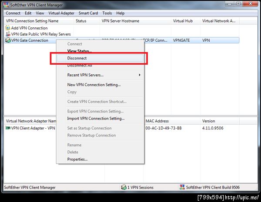The image size is (261, 202).
Task: Sort by VPN Connection Setting Name column
Action: pyautogui.click(x=39, y=21)
